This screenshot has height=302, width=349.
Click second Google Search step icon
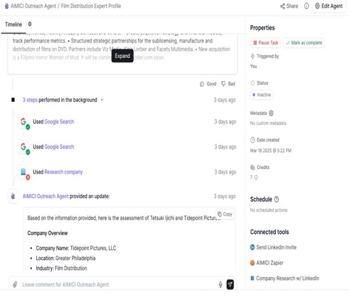point(23,147)
